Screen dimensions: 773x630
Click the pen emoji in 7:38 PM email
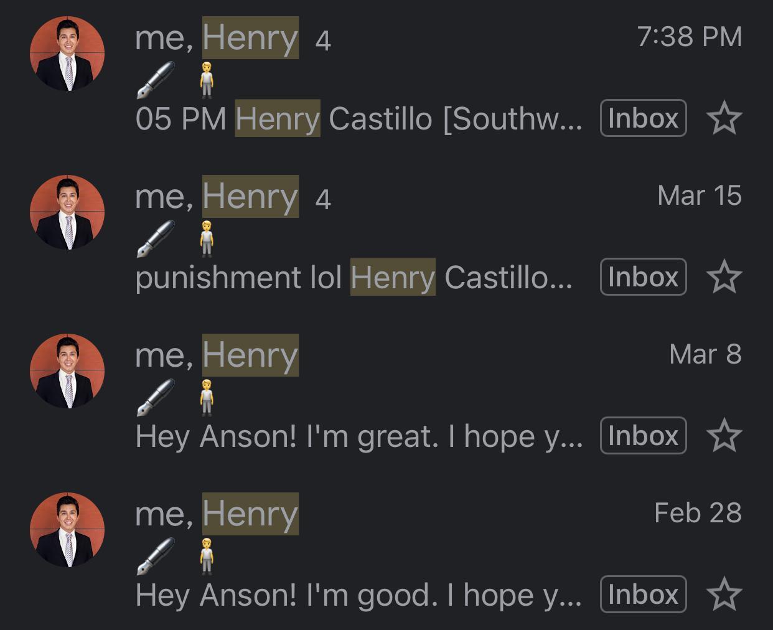pyautogui.click(x=156, y=80)
